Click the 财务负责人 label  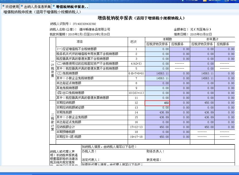click(155, 151)
